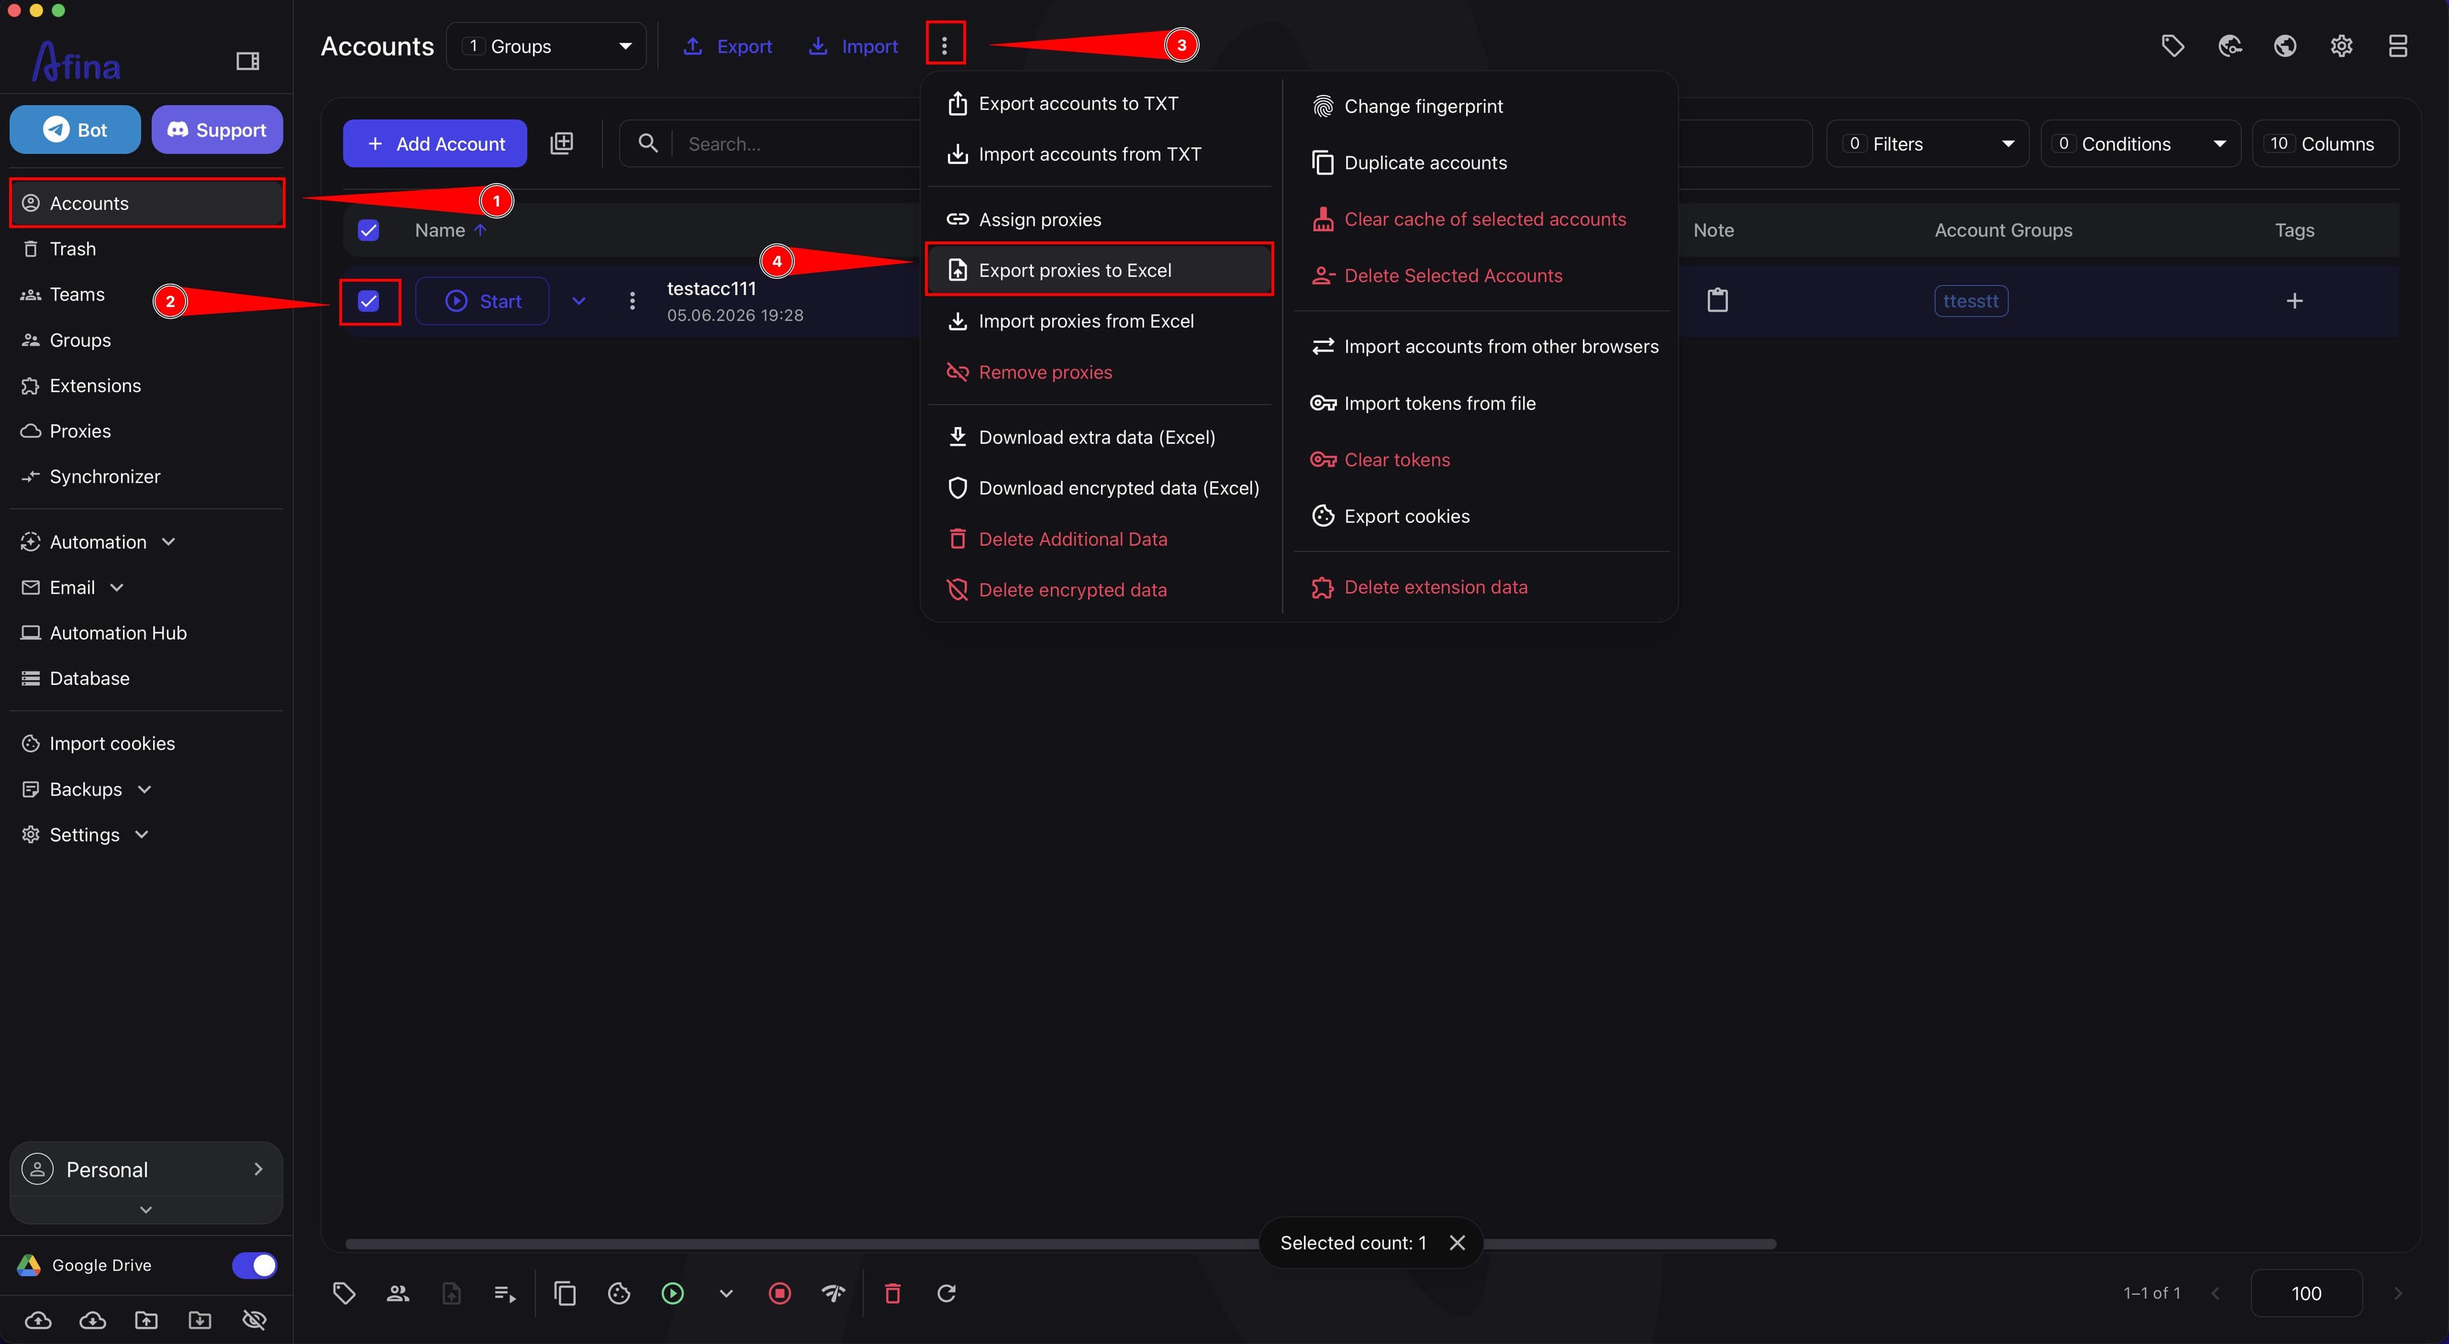Toggle the select-all checkbox beside Name
This screenshot has width=2449, height=1344.
tap(368, 230)
